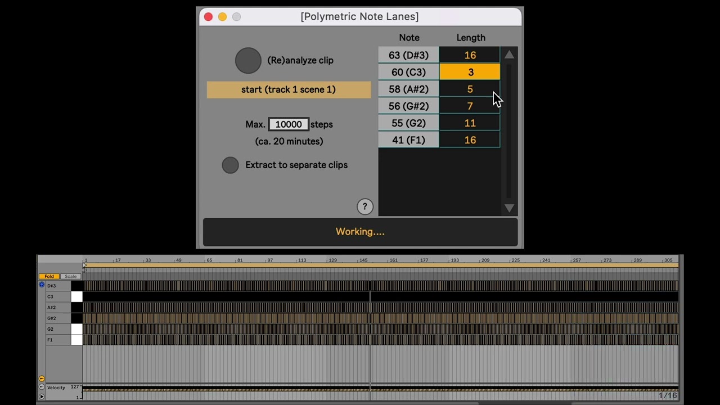
Task: Click the Note column header
Action: point(409,38)
